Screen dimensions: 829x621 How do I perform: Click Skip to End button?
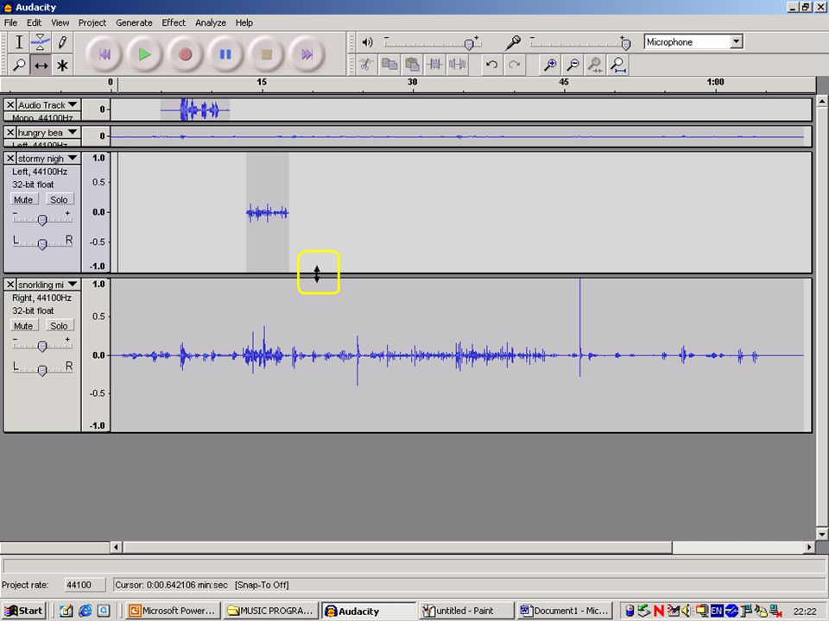coord(307,53)
